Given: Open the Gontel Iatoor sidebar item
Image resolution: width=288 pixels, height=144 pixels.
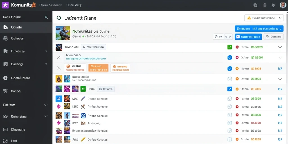Looking at the screenshot, I should tap(26, 78).
